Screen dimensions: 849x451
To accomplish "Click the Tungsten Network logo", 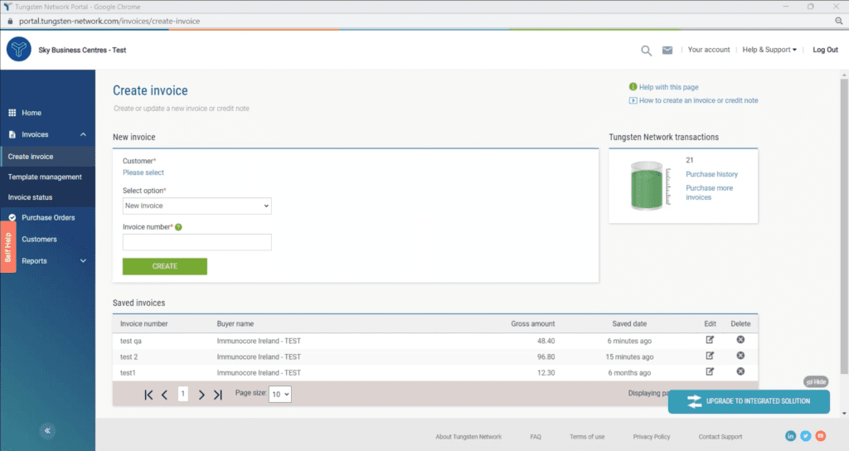I will [19, 49].
